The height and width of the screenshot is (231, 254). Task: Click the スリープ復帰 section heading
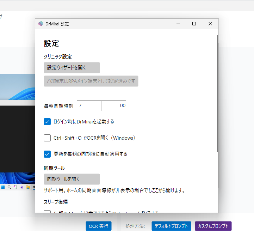click(x=56, y=202)
